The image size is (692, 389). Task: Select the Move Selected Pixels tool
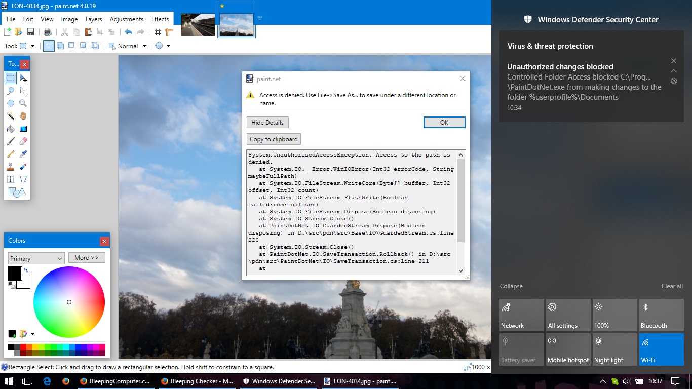pos(23,78)
